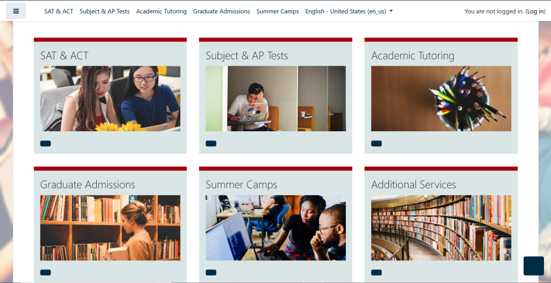
Task: Select Academic Tutoring in the top bar
Action: [x=161, y=11]
